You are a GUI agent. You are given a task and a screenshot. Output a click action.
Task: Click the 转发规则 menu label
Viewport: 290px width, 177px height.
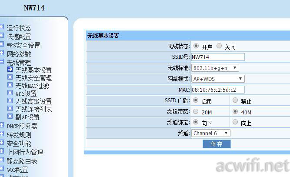point(19,135)
